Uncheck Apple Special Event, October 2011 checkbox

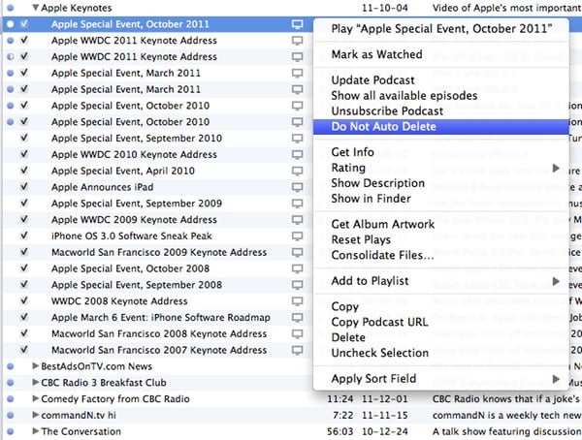(x=24, y=23)
